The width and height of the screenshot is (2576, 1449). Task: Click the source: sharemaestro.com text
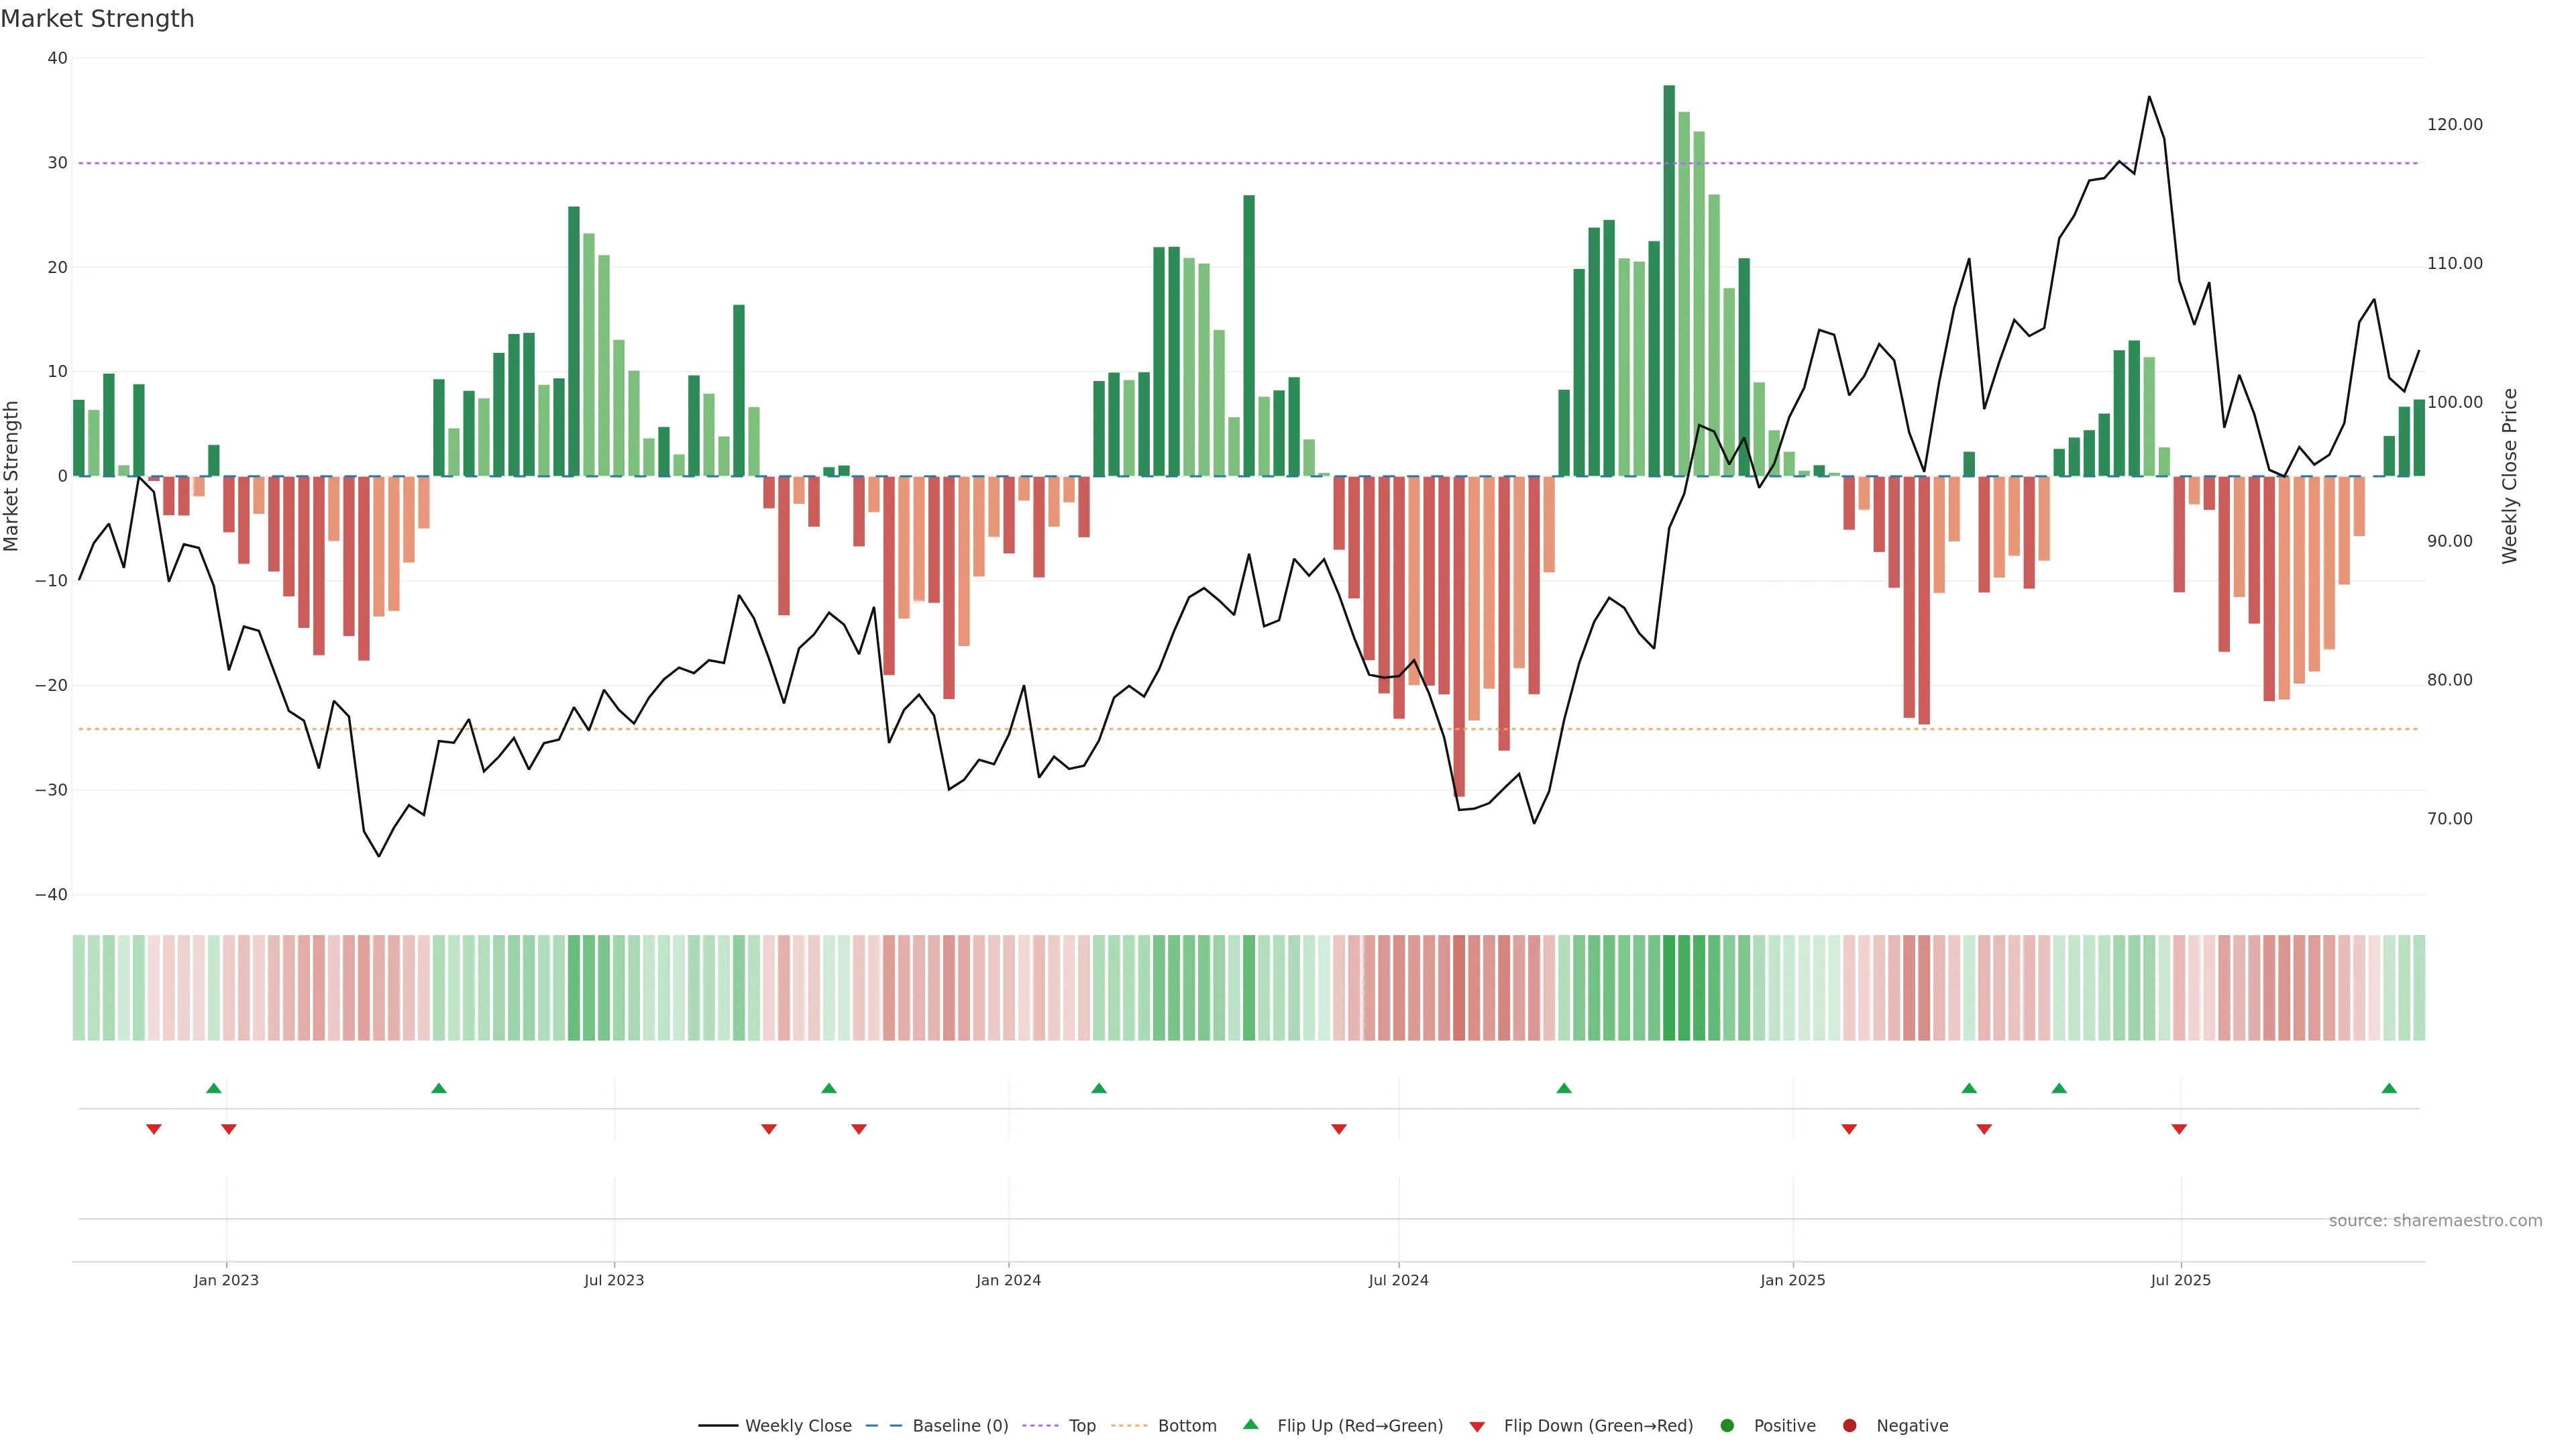pyautogui.click(x=2435, y=1221)
